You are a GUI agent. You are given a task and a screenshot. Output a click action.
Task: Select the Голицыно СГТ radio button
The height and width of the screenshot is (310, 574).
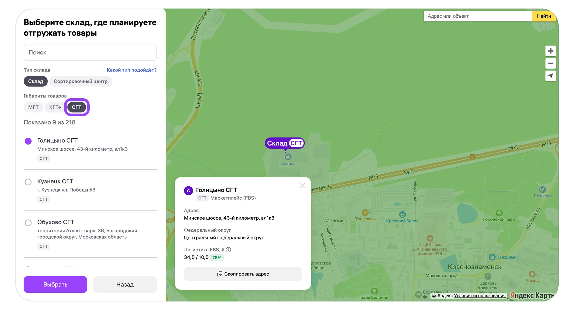pyautogui.click(x=28, y=141)
